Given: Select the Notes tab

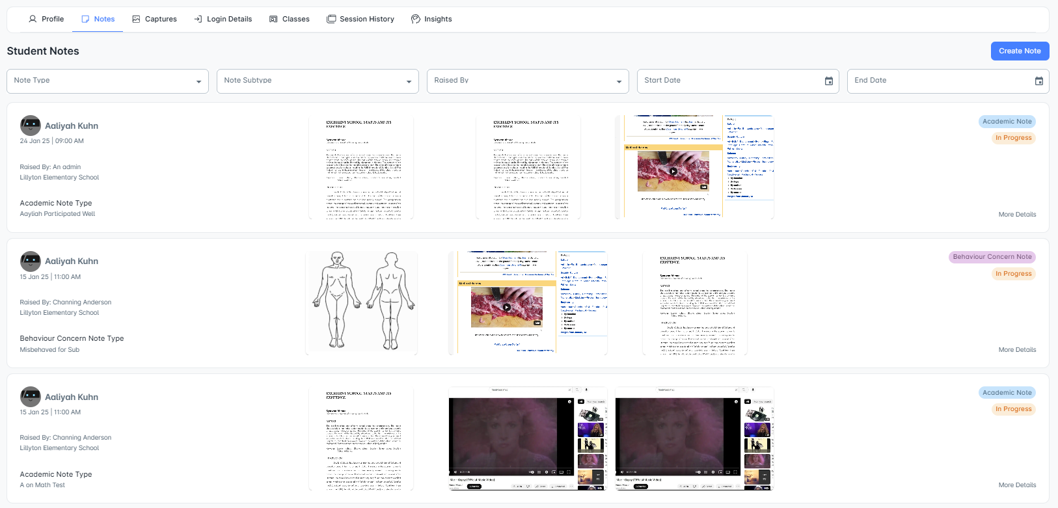Looking at the screenshot, I should [98, 19].
